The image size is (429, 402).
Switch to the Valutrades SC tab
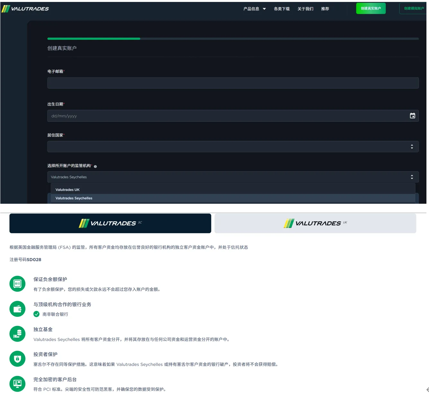110,223
